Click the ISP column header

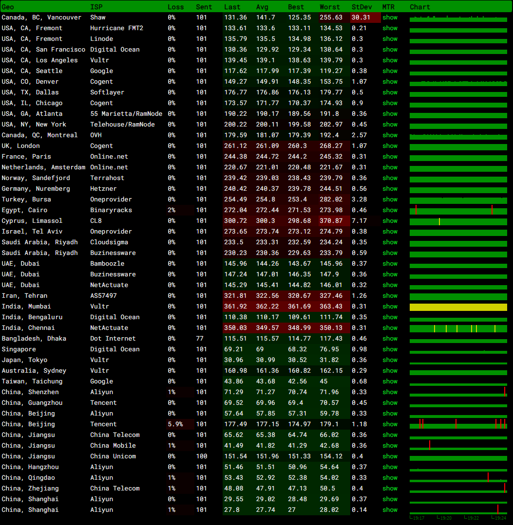click(96, 7)
